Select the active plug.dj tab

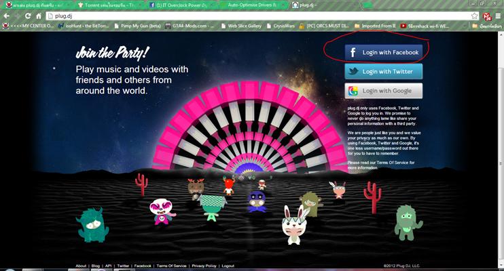point(325,5)
